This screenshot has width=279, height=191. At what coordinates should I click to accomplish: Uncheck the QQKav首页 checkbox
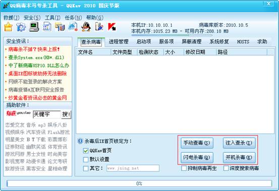(x=86, y=151)
